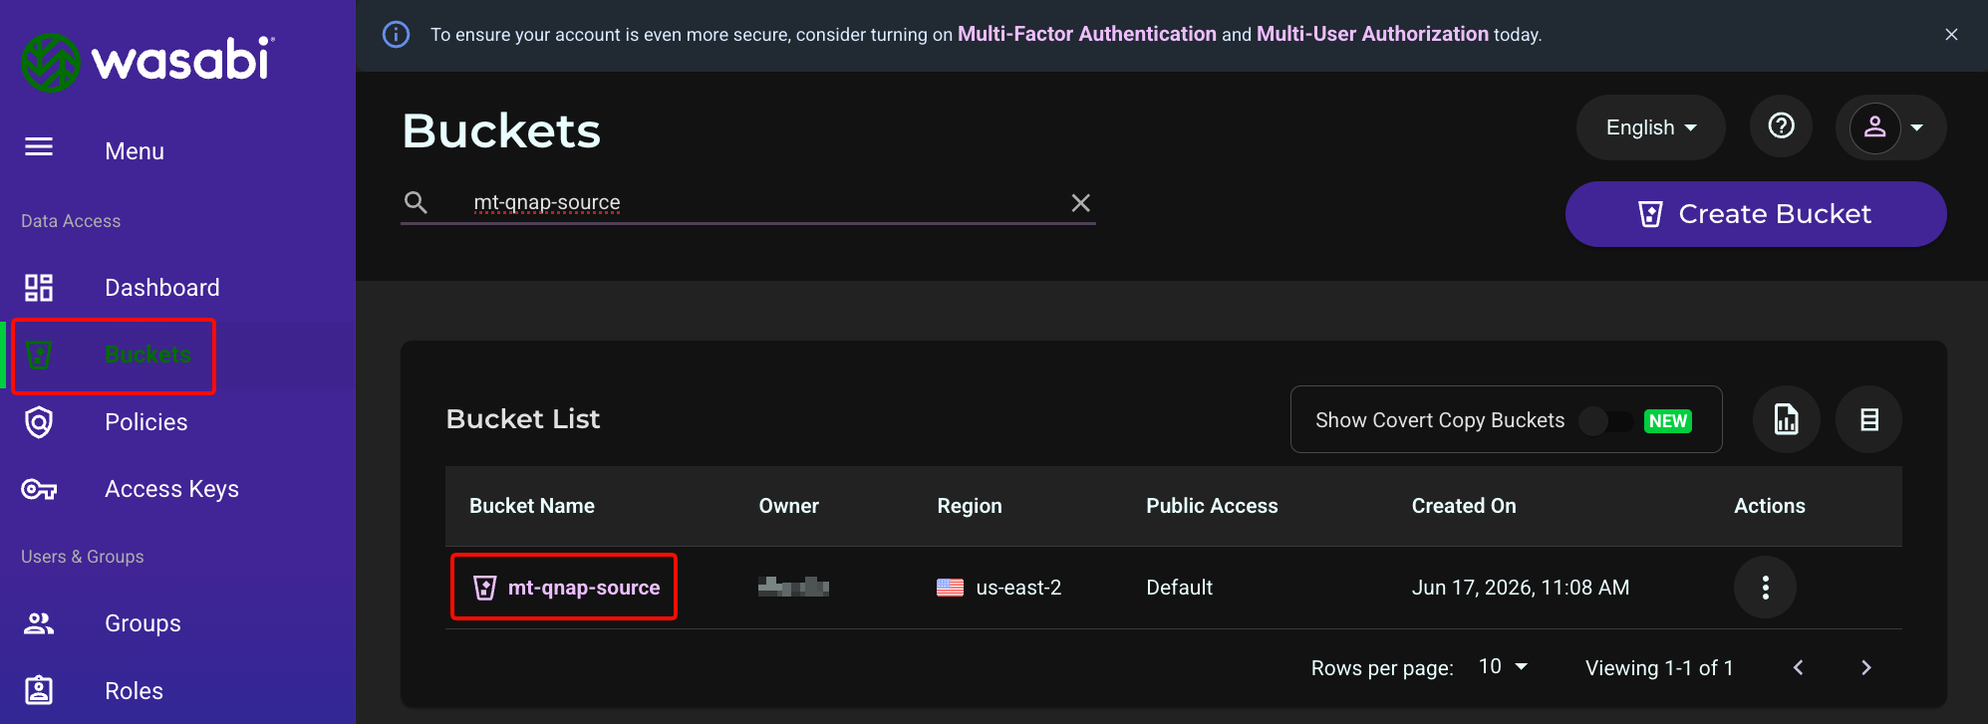This screenshot has height=724, width=1988.
Task: Click the US flag icon
Action: click(x=950, y=588)
